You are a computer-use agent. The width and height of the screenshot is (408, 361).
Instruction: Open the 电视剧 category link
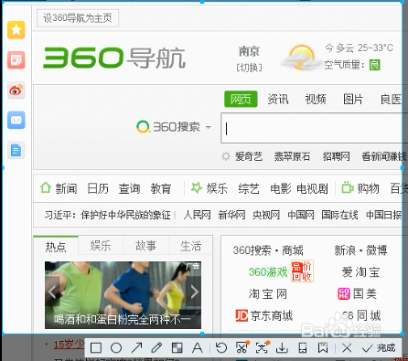tap(312, 188)
